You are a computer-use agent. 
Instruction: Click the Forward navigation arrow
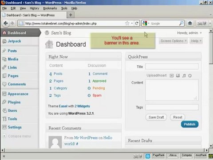(x=12, y=23)
